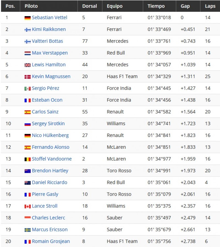This screenshot has height=247, width=220.
Task: Open Fernando Alonso driver profile link
Action: coord(51,147)
